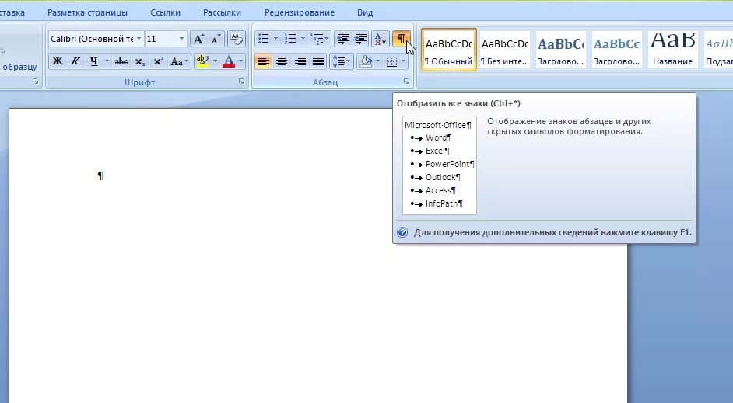Clear formatting icon
The width and height of the screenshot is (733, 403).
click(x=237, y=39)
